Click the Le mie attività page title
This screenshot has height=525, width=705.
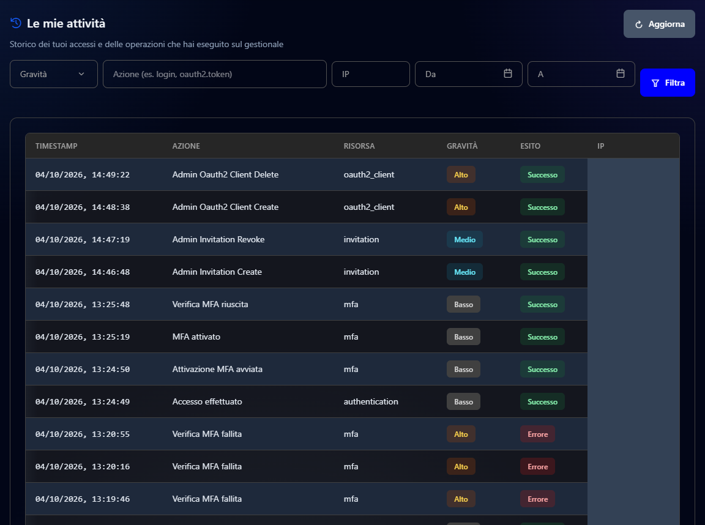(66, 23)
